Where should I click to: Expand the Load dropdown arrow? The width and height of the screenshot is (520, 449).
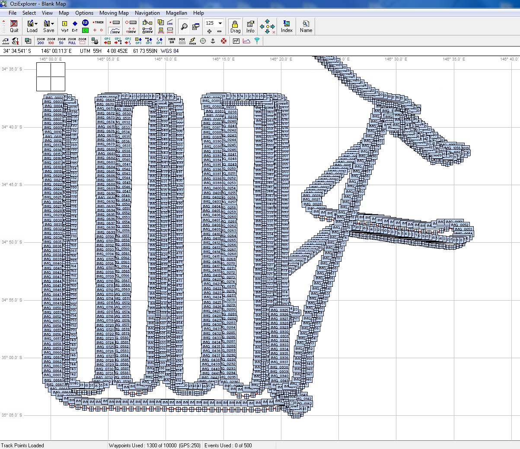pos(36,23)
